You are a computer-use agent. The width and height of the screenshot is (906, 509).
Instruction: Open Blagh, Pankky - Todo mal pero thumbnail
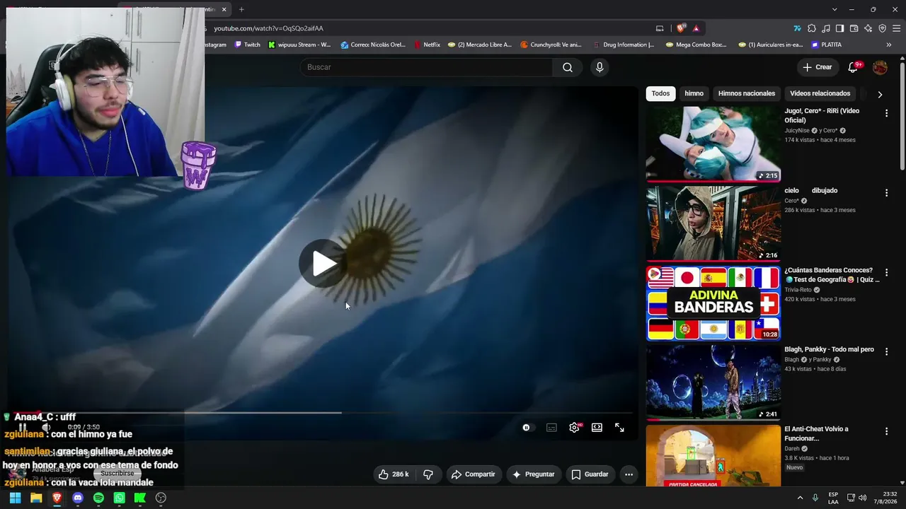point(713,382)
